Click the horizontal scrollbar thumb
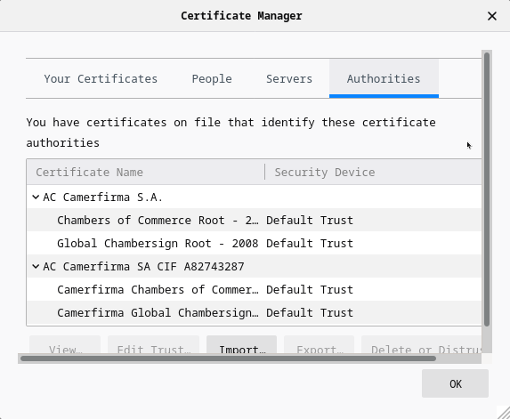Screen dimensions: 510x419 coord(228,359)
